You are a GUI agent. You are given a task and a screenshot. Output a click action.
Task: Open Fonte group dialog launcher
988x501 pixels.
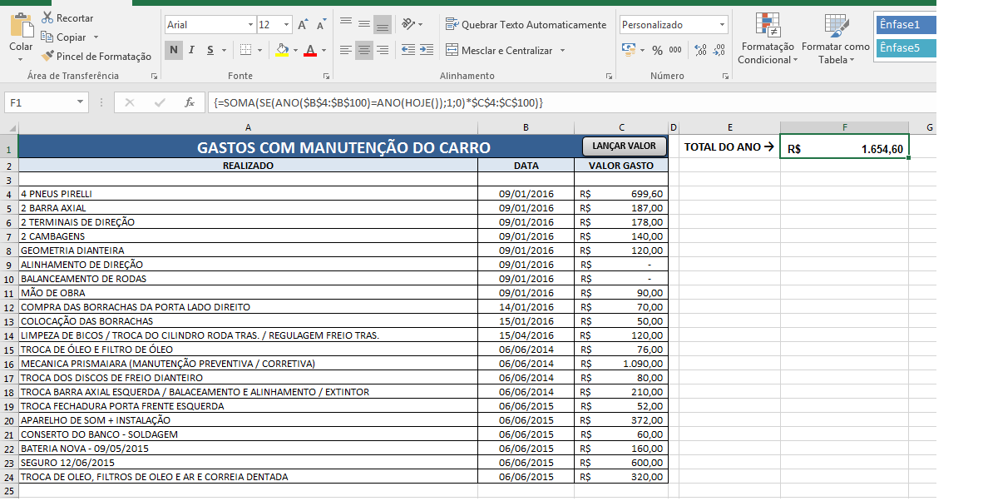coord(326,77)
